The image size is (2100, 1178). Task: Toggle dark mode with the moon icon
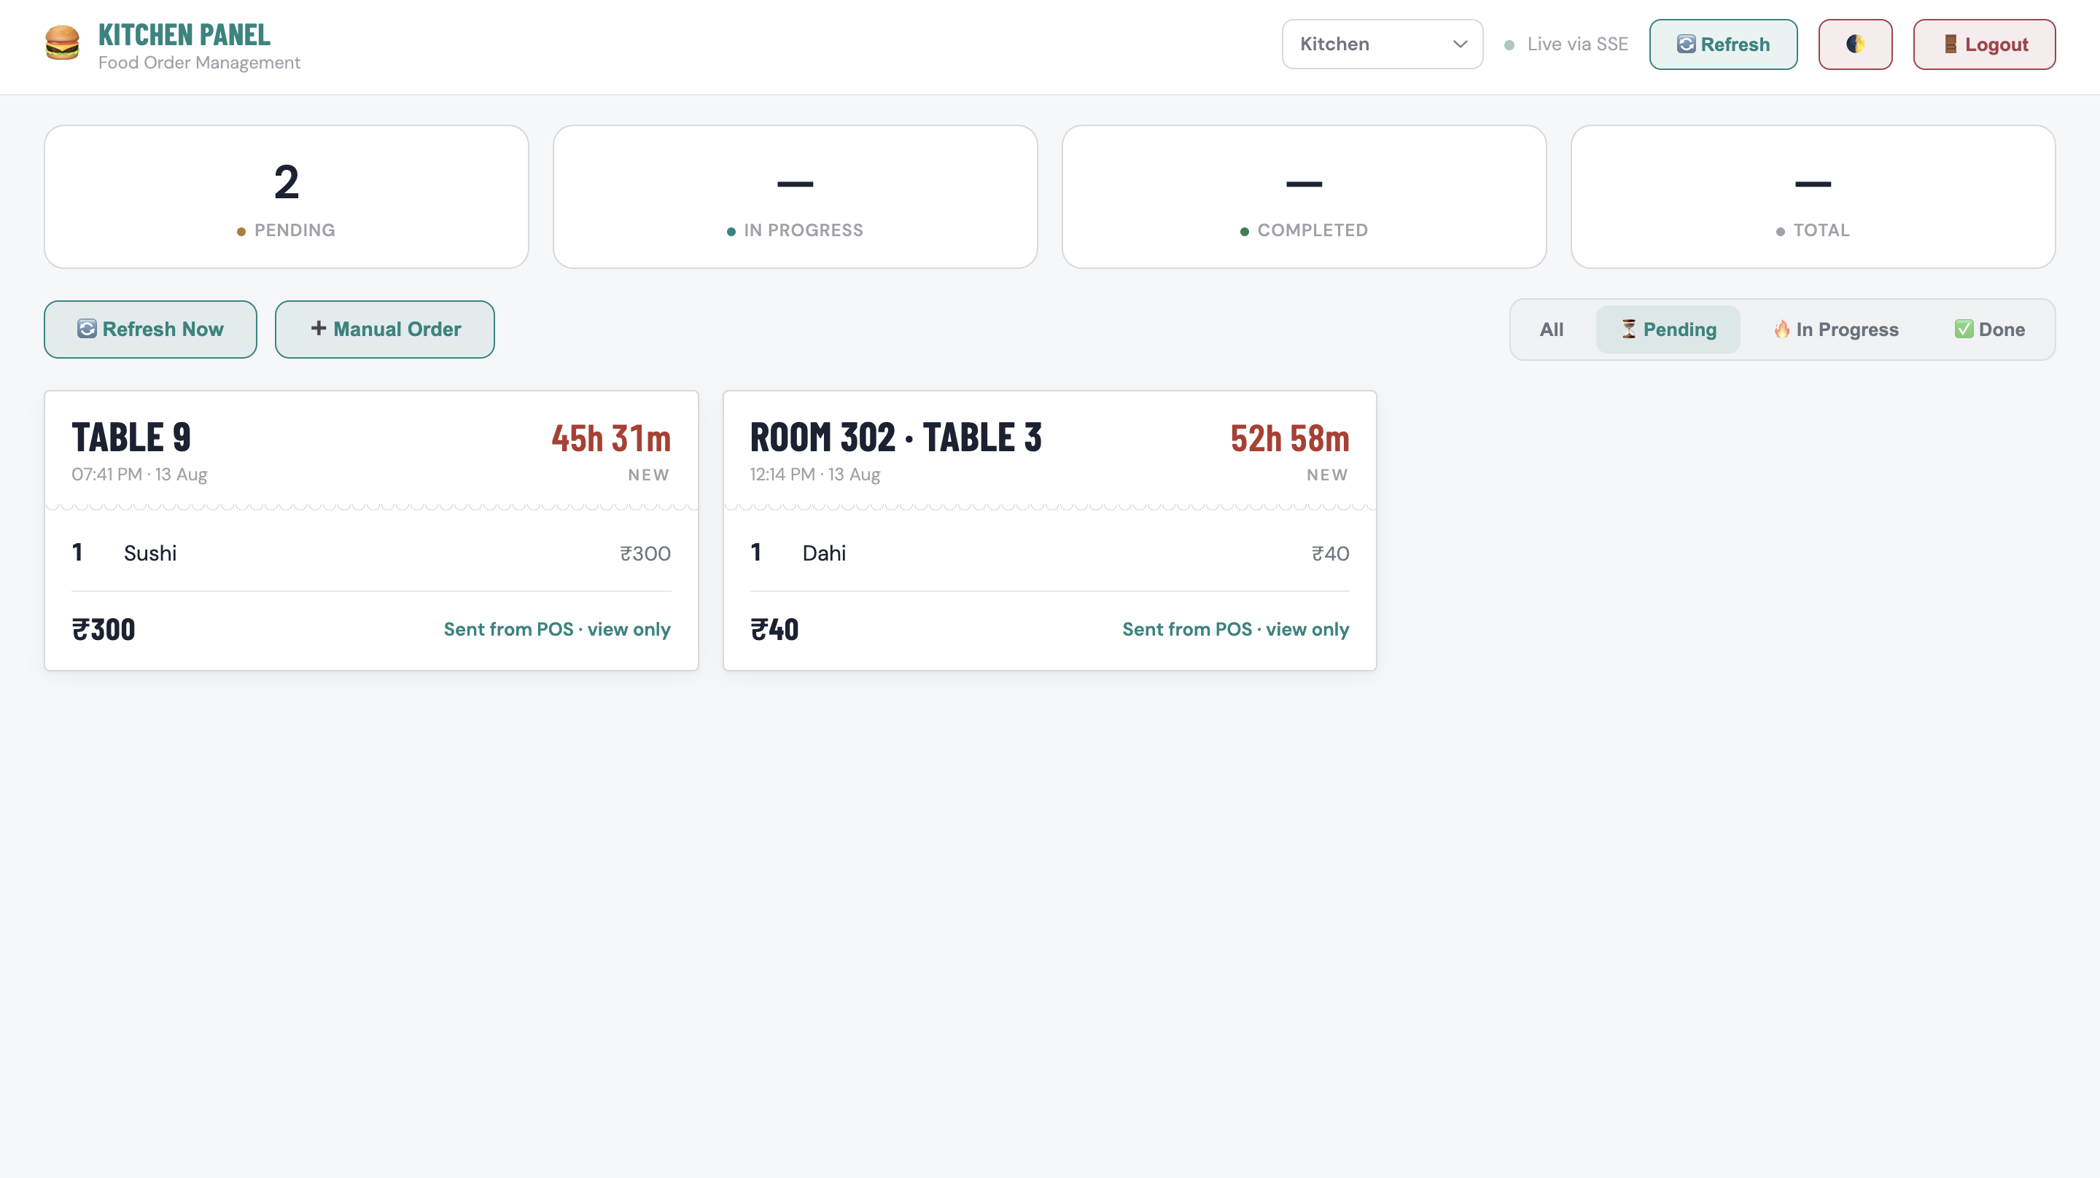coord(1854,44)
